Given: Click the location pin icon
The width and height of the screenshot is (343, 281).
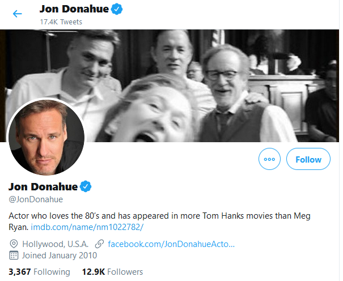Looking at the screenshot, I should pos(14,244).
